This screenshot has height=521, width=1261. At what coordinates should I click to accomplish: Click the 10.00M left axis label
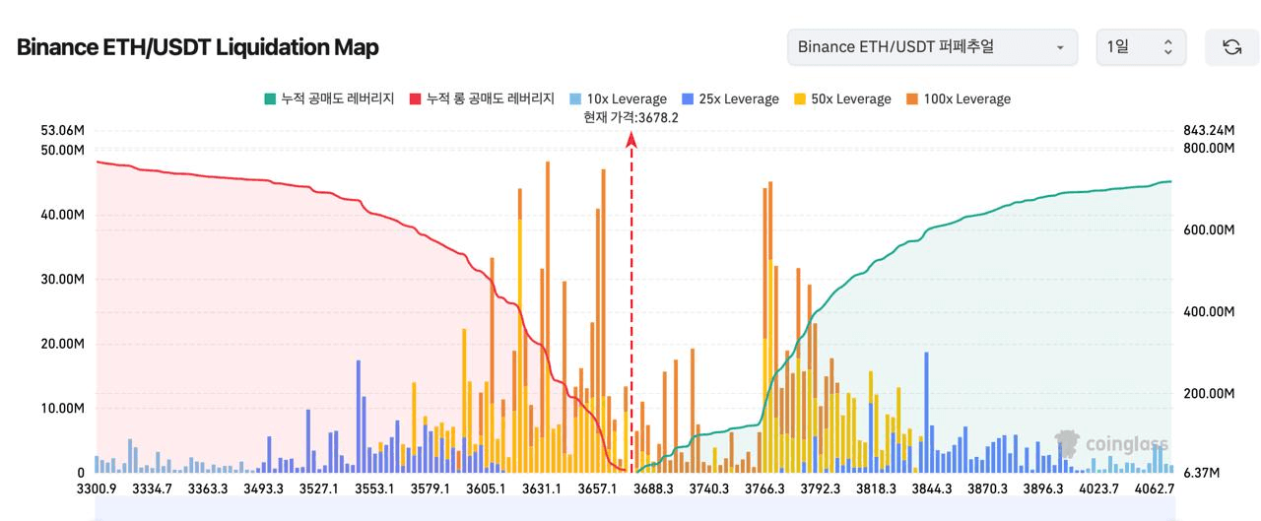[x=63, y=408]
